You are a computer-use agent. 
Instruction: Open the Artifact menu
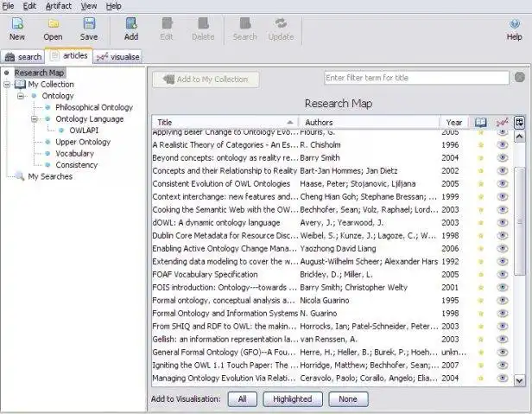click(x=59, y=6)
